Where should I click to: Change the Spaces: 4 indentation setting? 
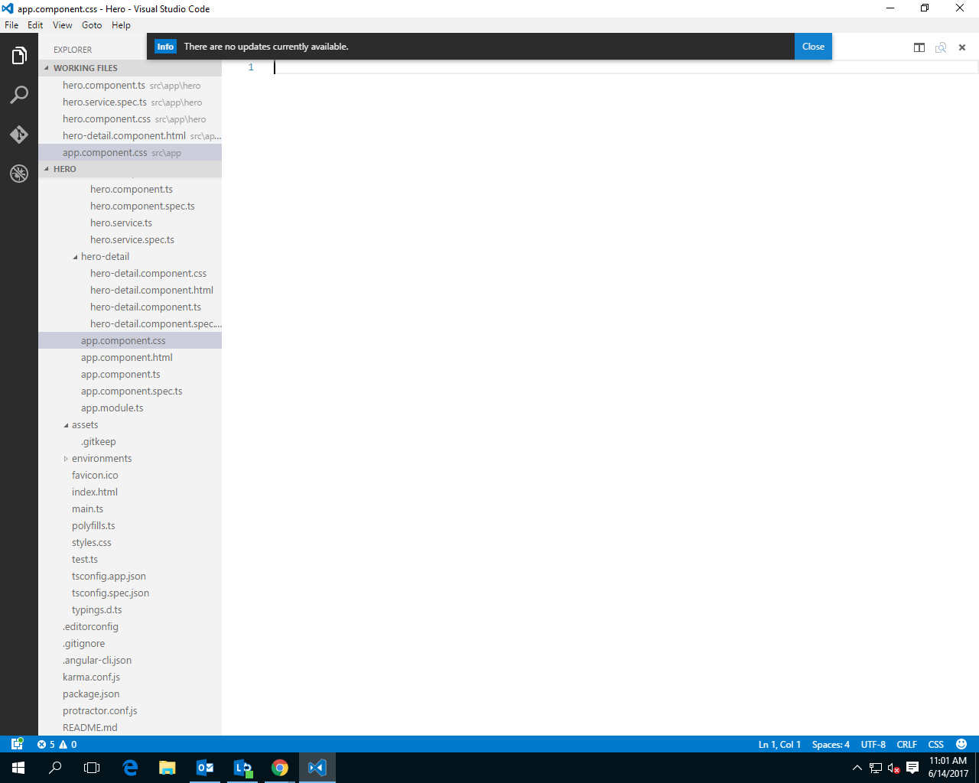831,744
